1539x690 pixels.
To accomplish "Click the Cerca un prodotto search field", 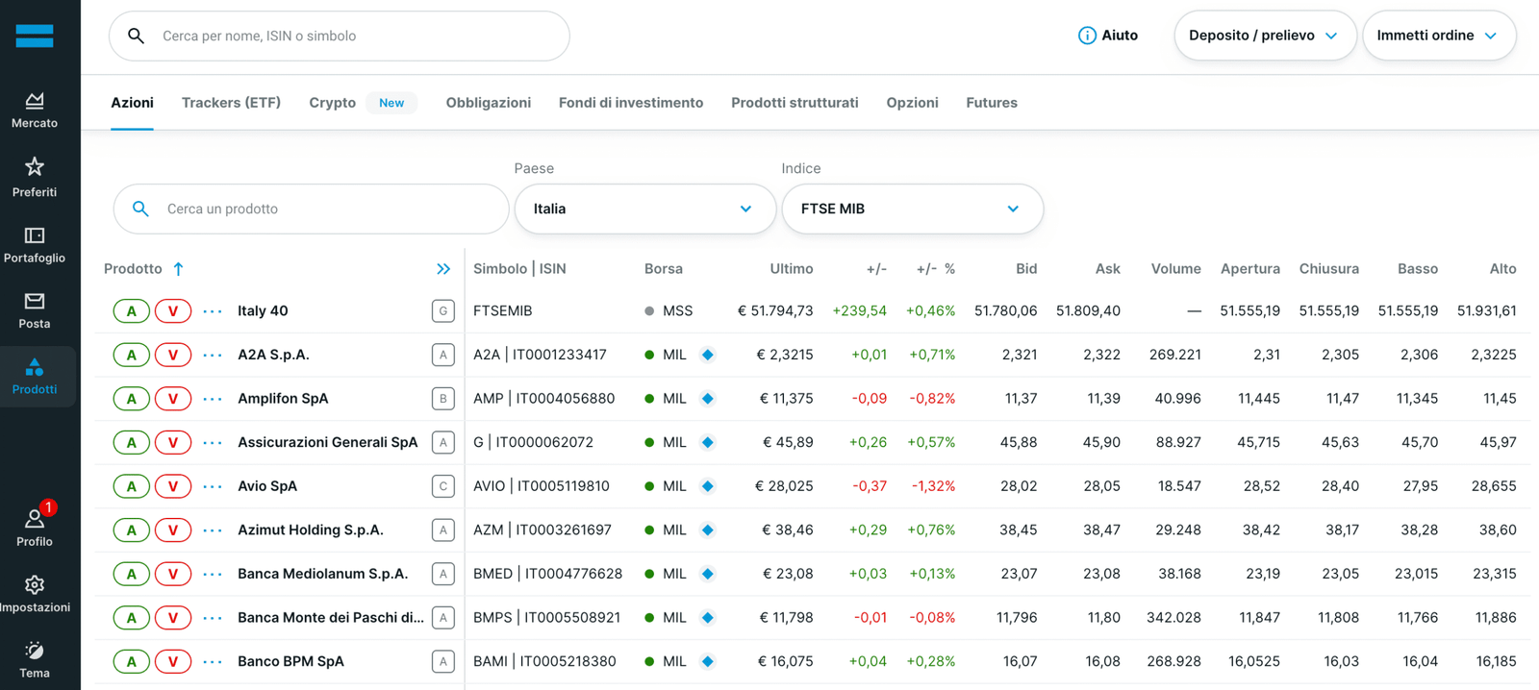I will 311,209.
